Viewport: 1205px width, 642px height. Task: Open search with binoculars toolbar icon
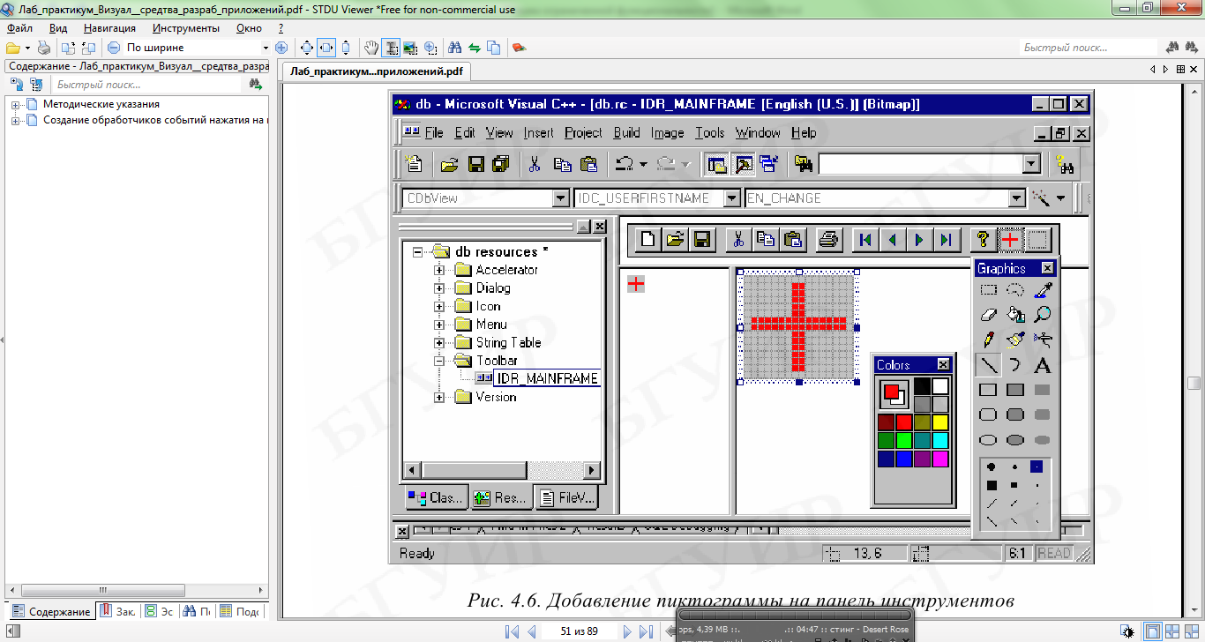(454, 48)
